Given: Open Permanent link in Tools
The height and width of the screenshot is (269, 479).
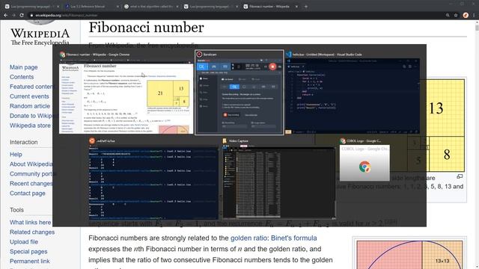Looking at the screenshot, I should tap(30, 262).
